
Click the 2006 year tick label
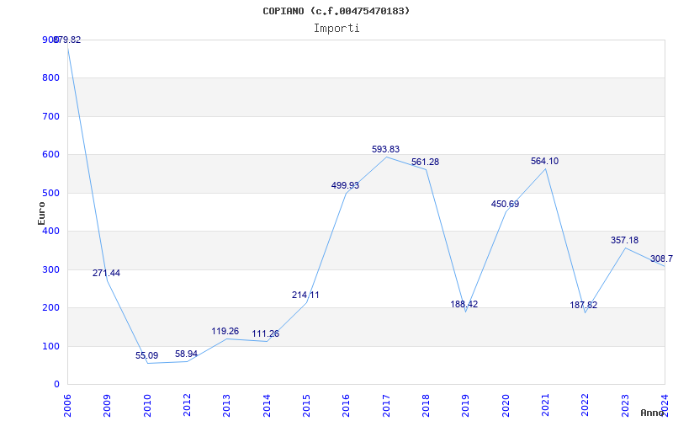(67, 406)
